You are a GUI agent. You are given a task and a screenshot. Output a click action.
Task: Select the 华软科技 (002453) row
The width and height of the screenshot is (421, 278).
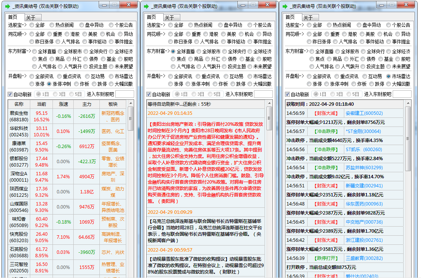[x=67, y=131]
